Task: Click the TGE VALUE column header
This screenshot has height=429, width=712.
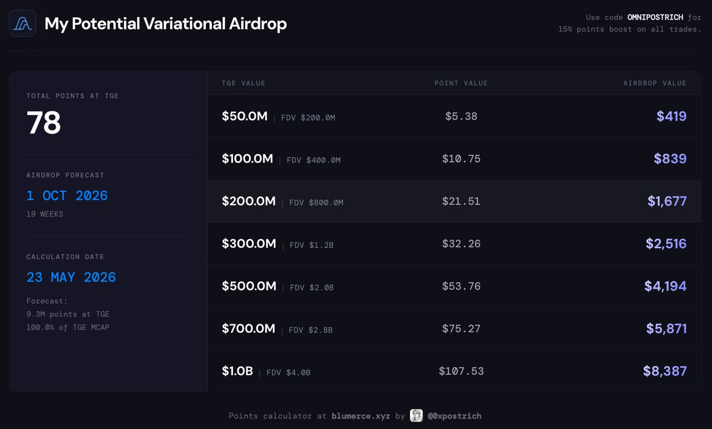Action: tap(243, 83)
